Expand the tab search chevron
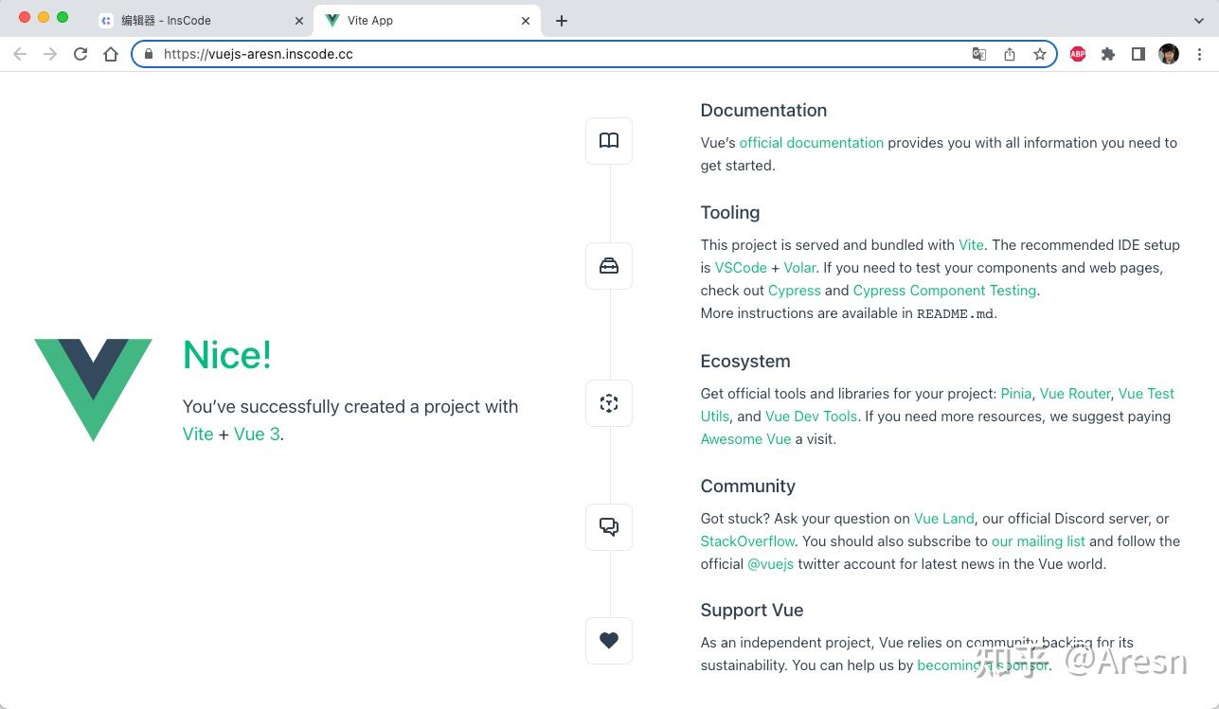1219x709 pixels. click(x=1199, y=21)
